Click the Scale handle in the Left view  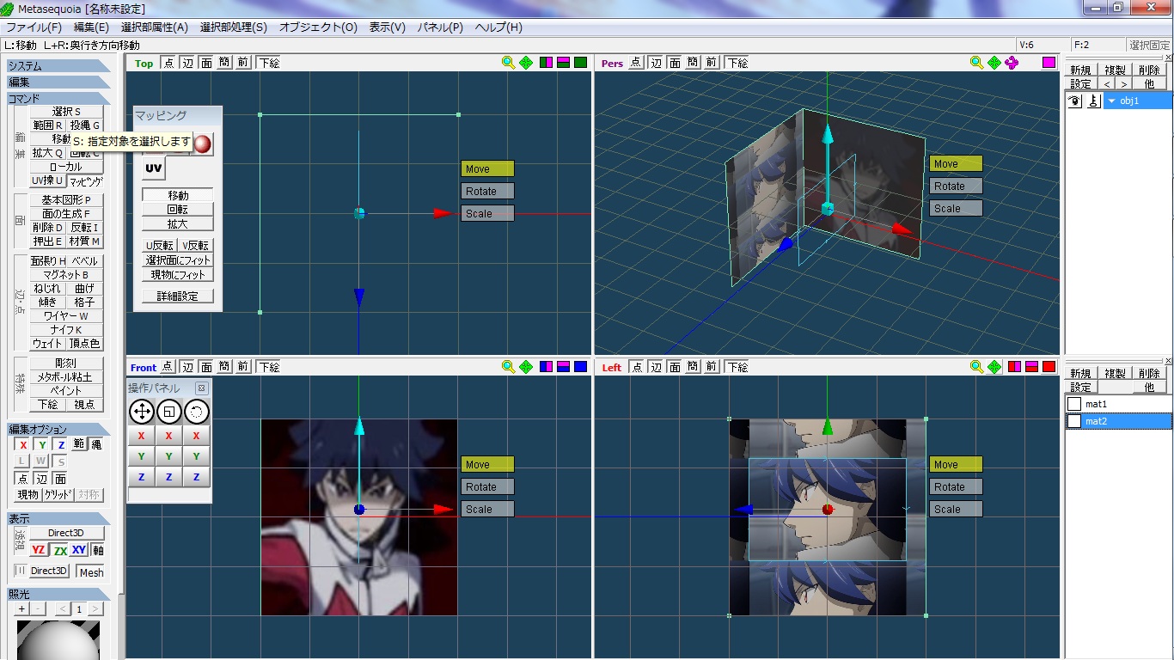point(956,510)
